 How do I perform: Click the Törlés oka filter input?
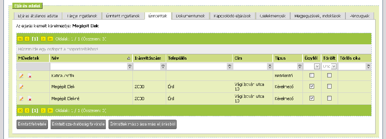[352, 67]
